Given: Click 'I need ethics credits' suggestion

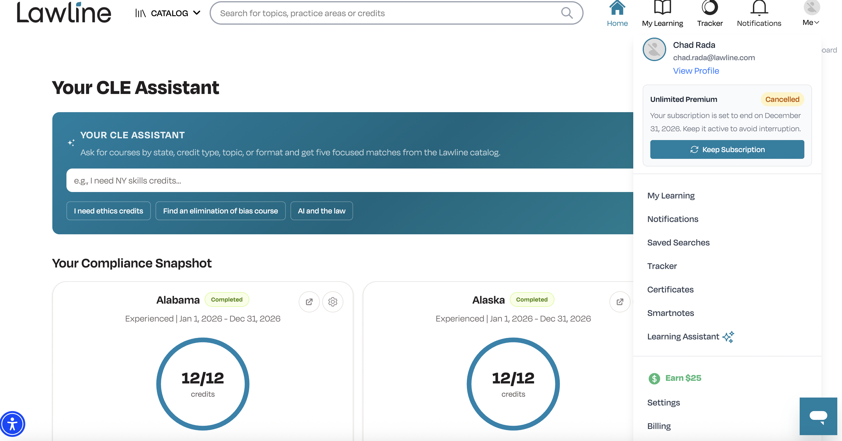Looking at the screenshot, I should coord(108,211).
